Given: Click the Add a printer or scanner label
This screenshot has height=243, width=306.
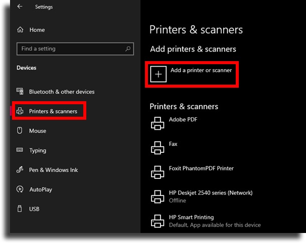Looking at the screenshot, I should click(201, 70).
